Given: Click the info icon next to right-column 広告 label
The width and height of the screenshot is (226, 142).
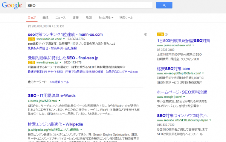Looking at the screenshot, I should (x=166, y=34).
